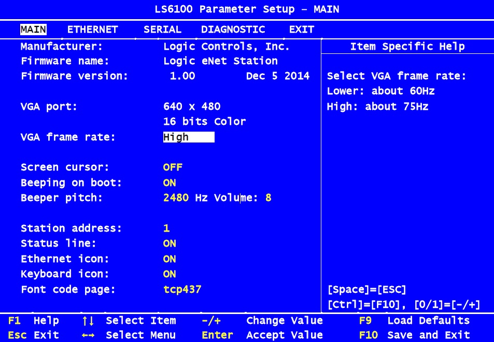Open the DIAGNOSTIC menu
The height and width of the screenshot is (342, 494).
[x=233, y=30]
